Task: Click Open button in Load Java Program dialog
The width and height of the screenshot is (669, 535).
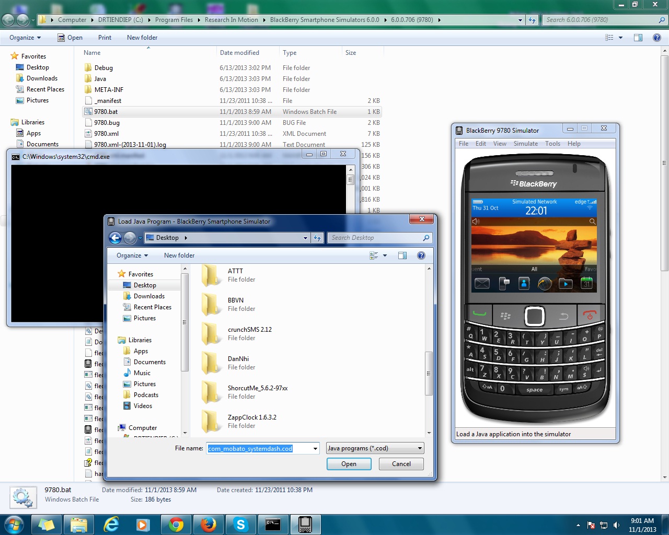Action: [x=349, y=464]
